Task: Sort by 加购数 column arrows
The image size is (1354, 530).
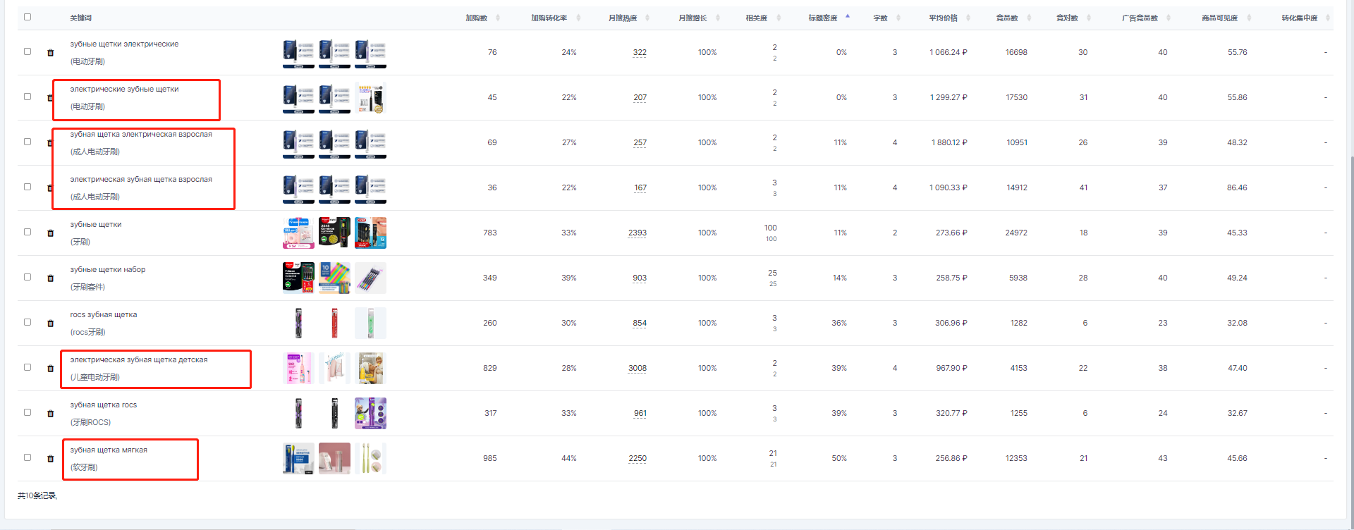Action: 498,18
